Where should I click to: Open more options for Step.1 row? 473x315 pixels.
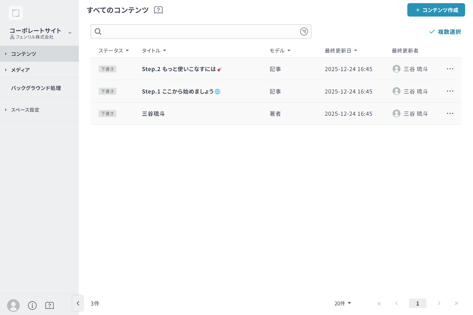450,91
